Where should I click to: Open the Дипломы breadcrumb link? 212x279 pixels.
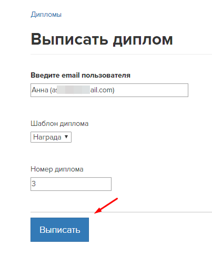click(x=46, y=15)
